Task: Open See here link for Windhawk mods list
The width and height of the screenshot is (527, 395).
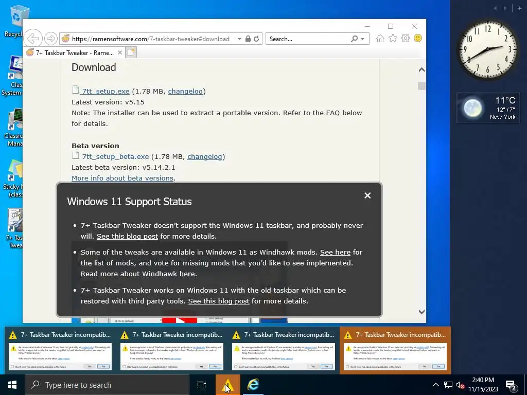Action: (x=335, y=252)
